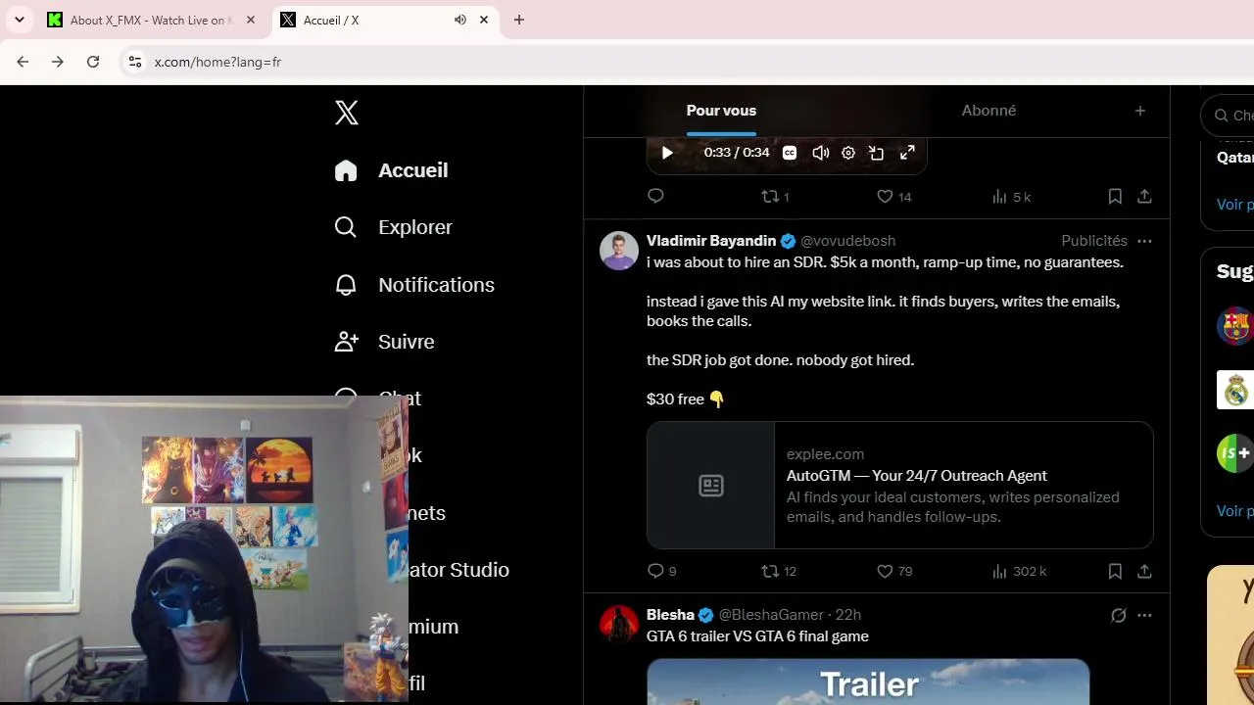Image resolution: width=1254 pixels, height=705 pixels.
Task: Play the video in the top post
Action: pos(667,153)
